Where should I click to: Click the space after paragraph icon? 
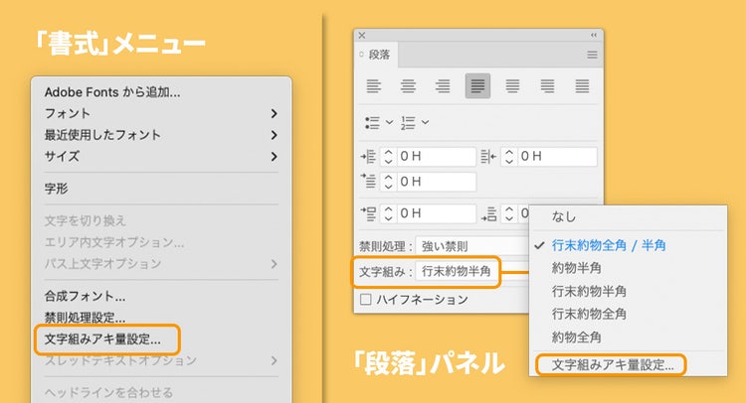tap(488, 213)
